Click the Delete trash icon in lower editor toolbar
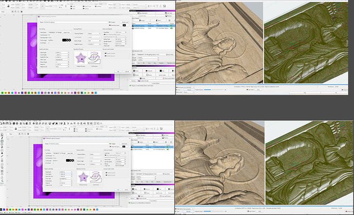 [x=30, y=123]
